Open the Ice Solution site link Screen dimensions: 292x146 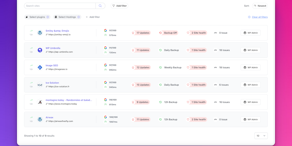pos(52,83)
